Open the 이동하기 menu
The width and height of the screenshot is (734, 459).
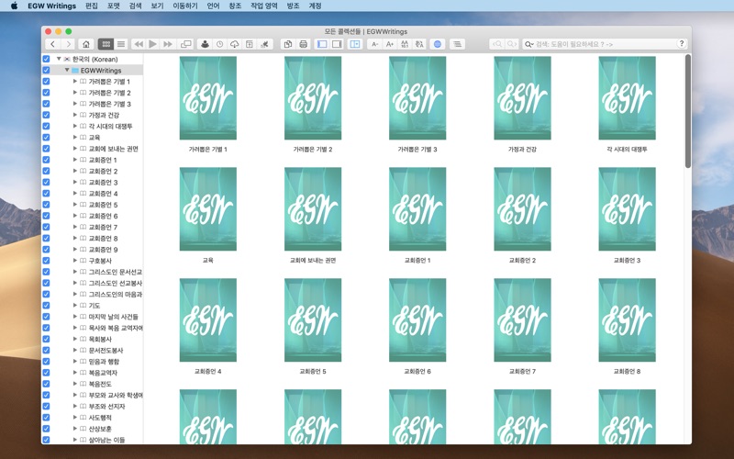[185, 6]
